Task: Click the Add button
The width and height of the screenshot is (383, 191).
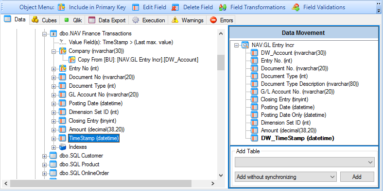Action: pyautogui.click(x=357, y=176)
